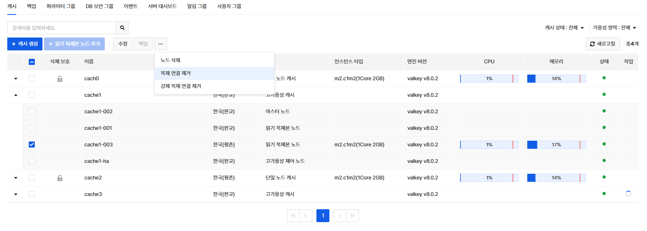Uncheck the cache1-003 row checkbox

pyautogui.click(x=32, y=145)
